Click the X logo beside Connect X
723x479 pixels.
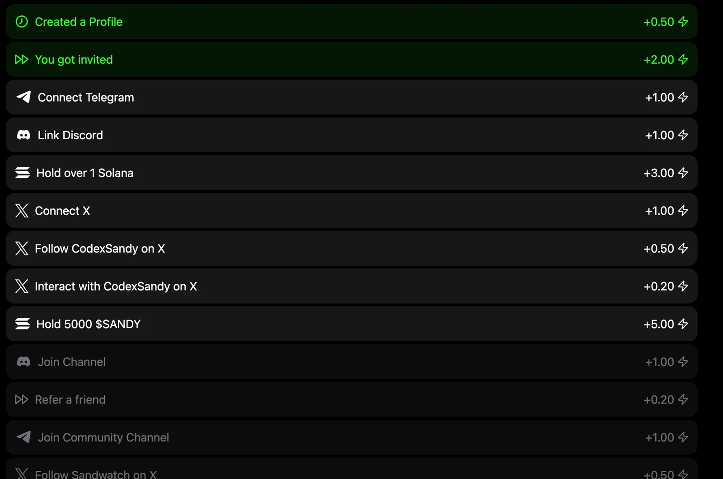point(22,211)
